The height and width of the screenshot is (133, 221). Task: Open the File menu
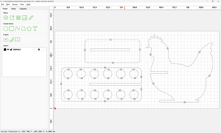(3, 4)
